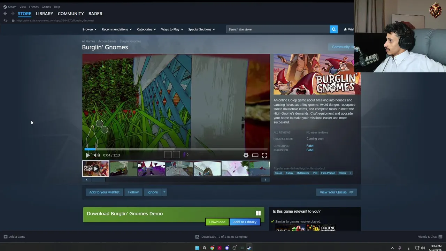Open the Windows Start button

point(197,248)
